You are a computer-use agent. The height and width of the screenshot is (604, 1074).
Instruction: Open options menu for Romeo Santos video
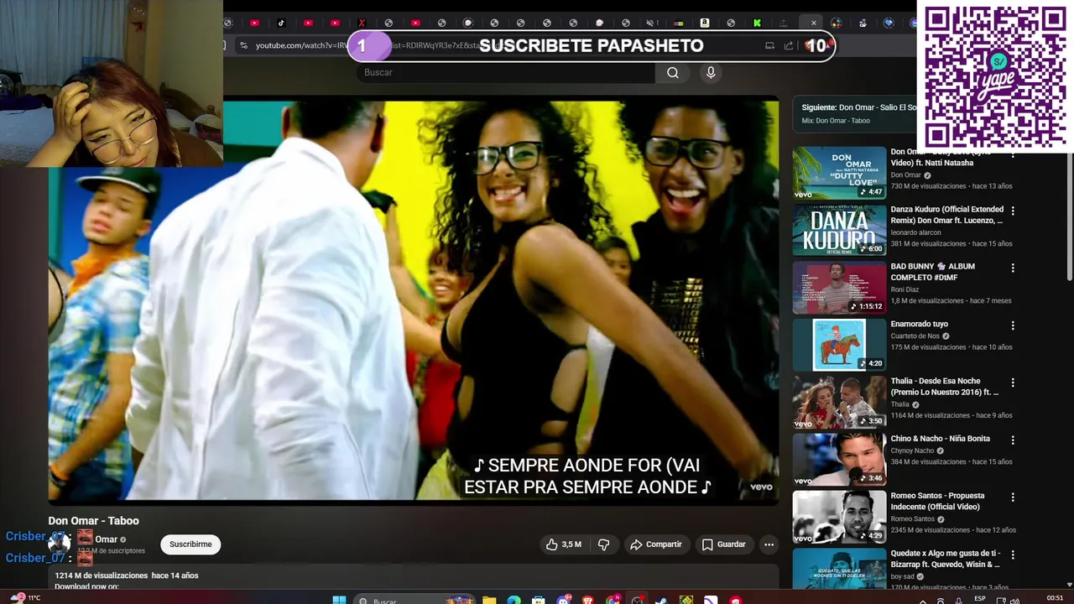click(x=1013, y=497)
